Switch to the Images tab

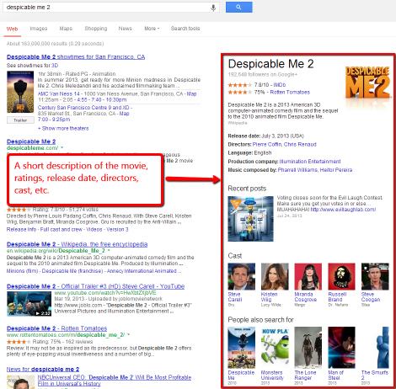39,29
